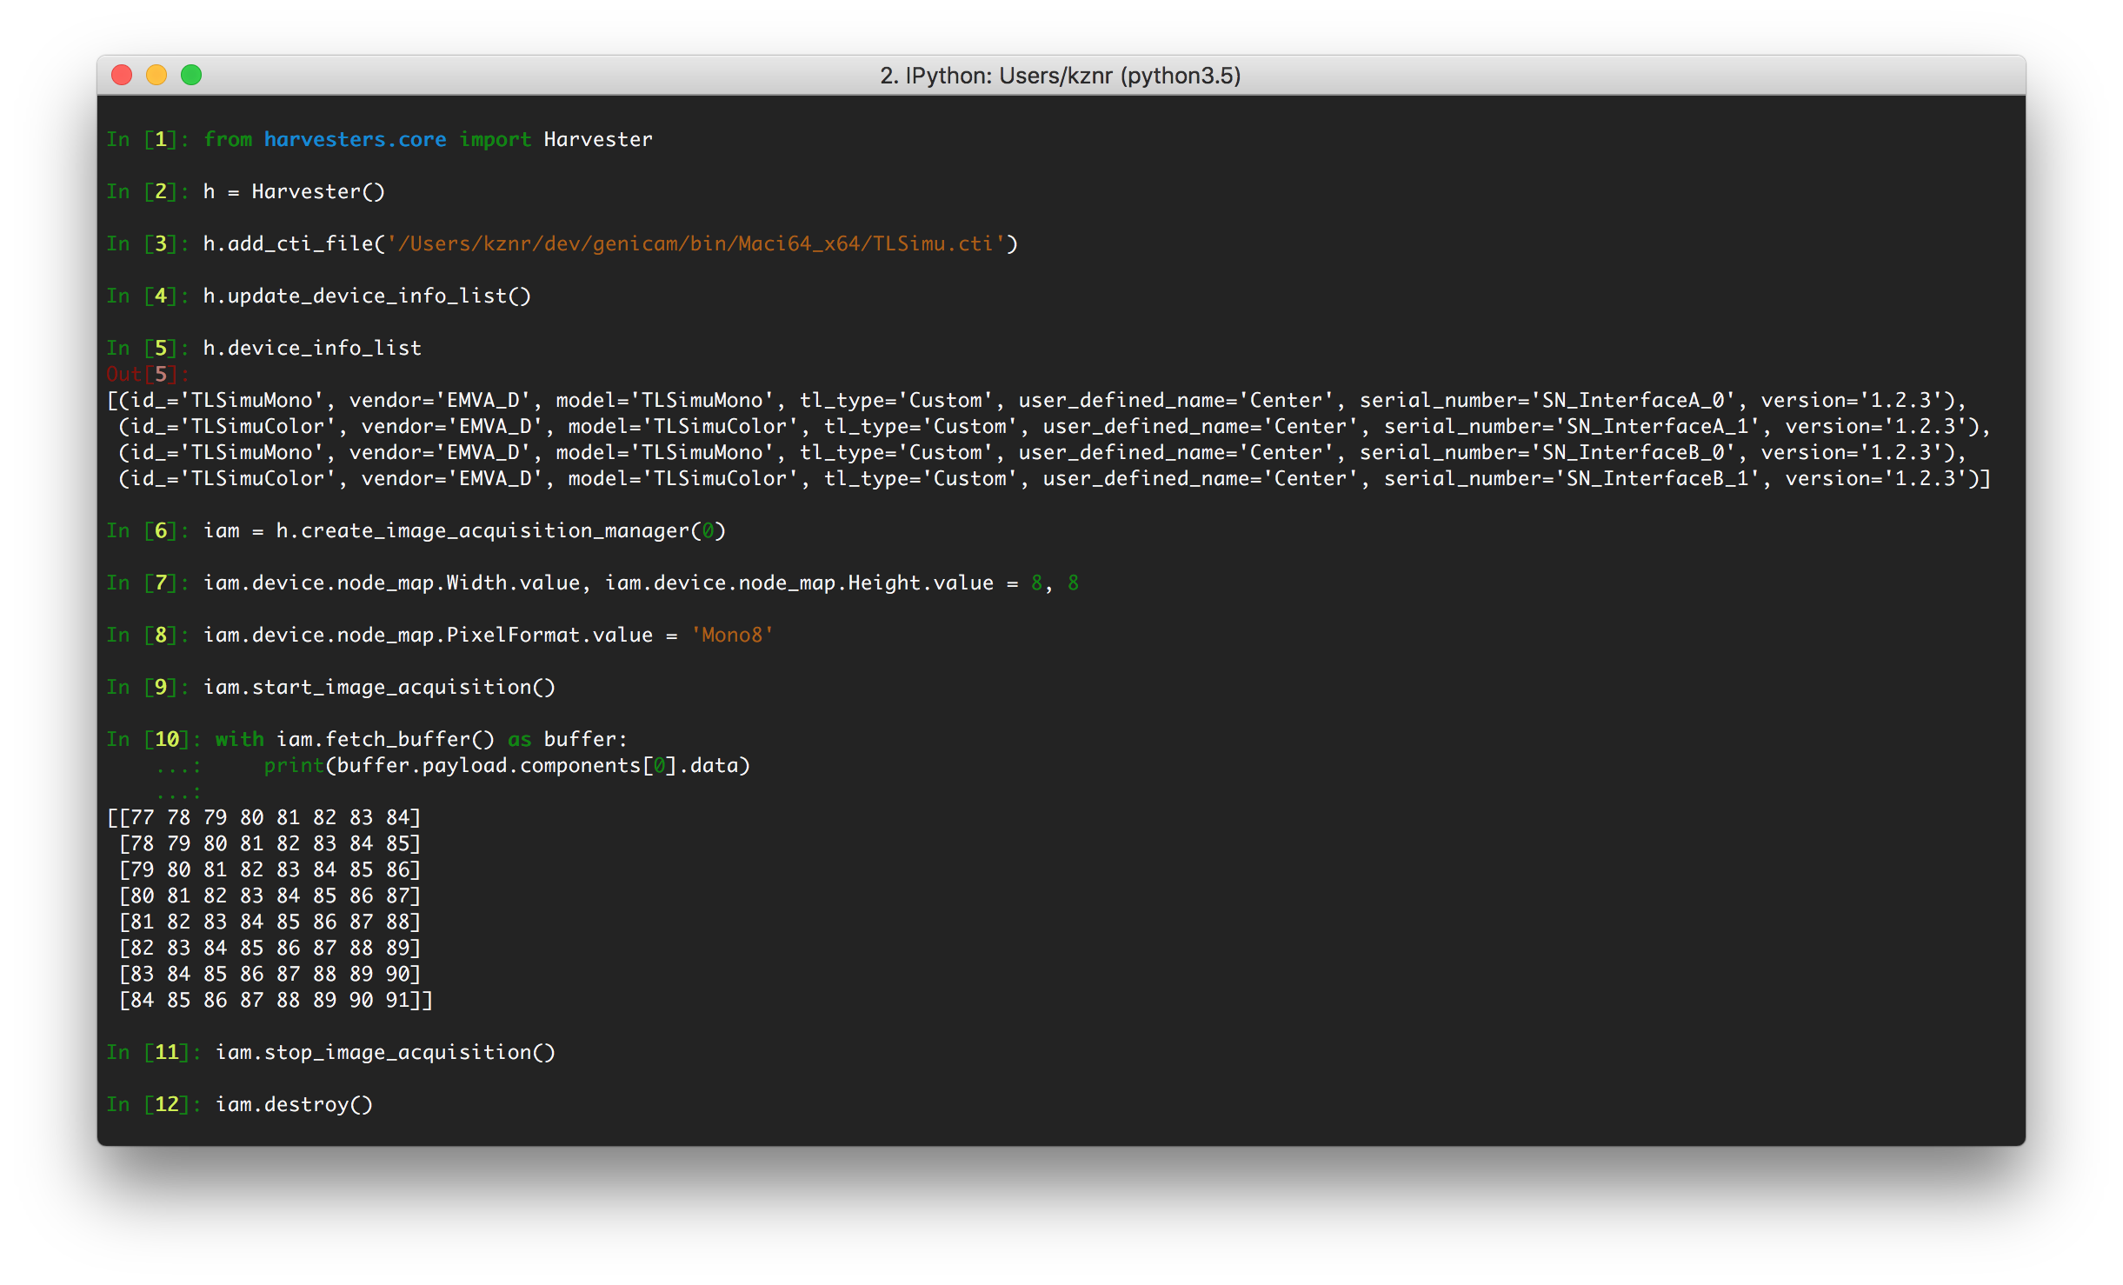Click the window title '2. IPython: Users/kznr (python3.5)'
Screen dimensions: 2123x1285
1060,76
